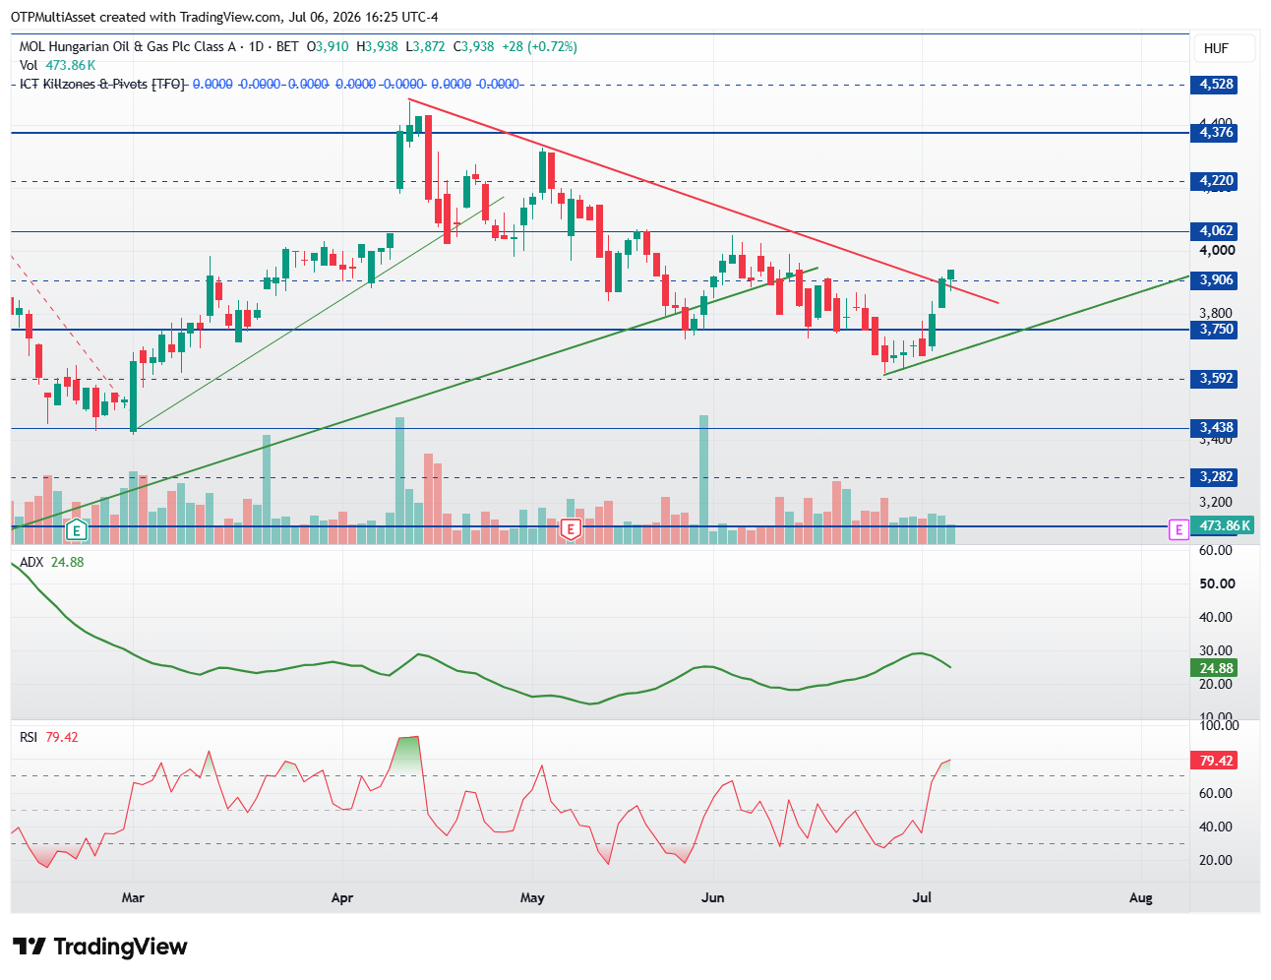Screen dimensions: 1271x980
Task: Click the 4,528 pivot price label
Action: coord(1216,85)
